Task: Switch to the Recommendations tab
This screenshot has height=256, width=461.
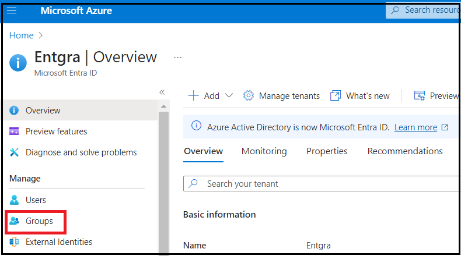Action: pyautogui.click(x=405, y=151)
